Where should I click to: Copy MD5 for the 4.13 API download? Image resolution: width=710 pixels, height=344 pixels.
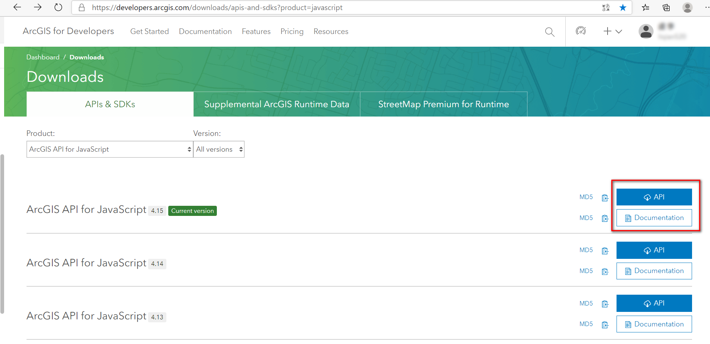pos(605,304)
